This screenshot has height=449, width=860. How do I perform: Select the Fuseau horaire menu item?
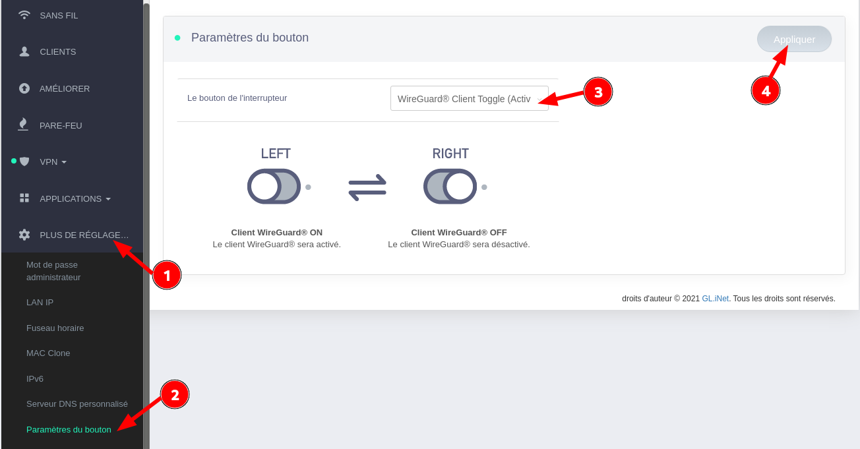pos(55,328)
